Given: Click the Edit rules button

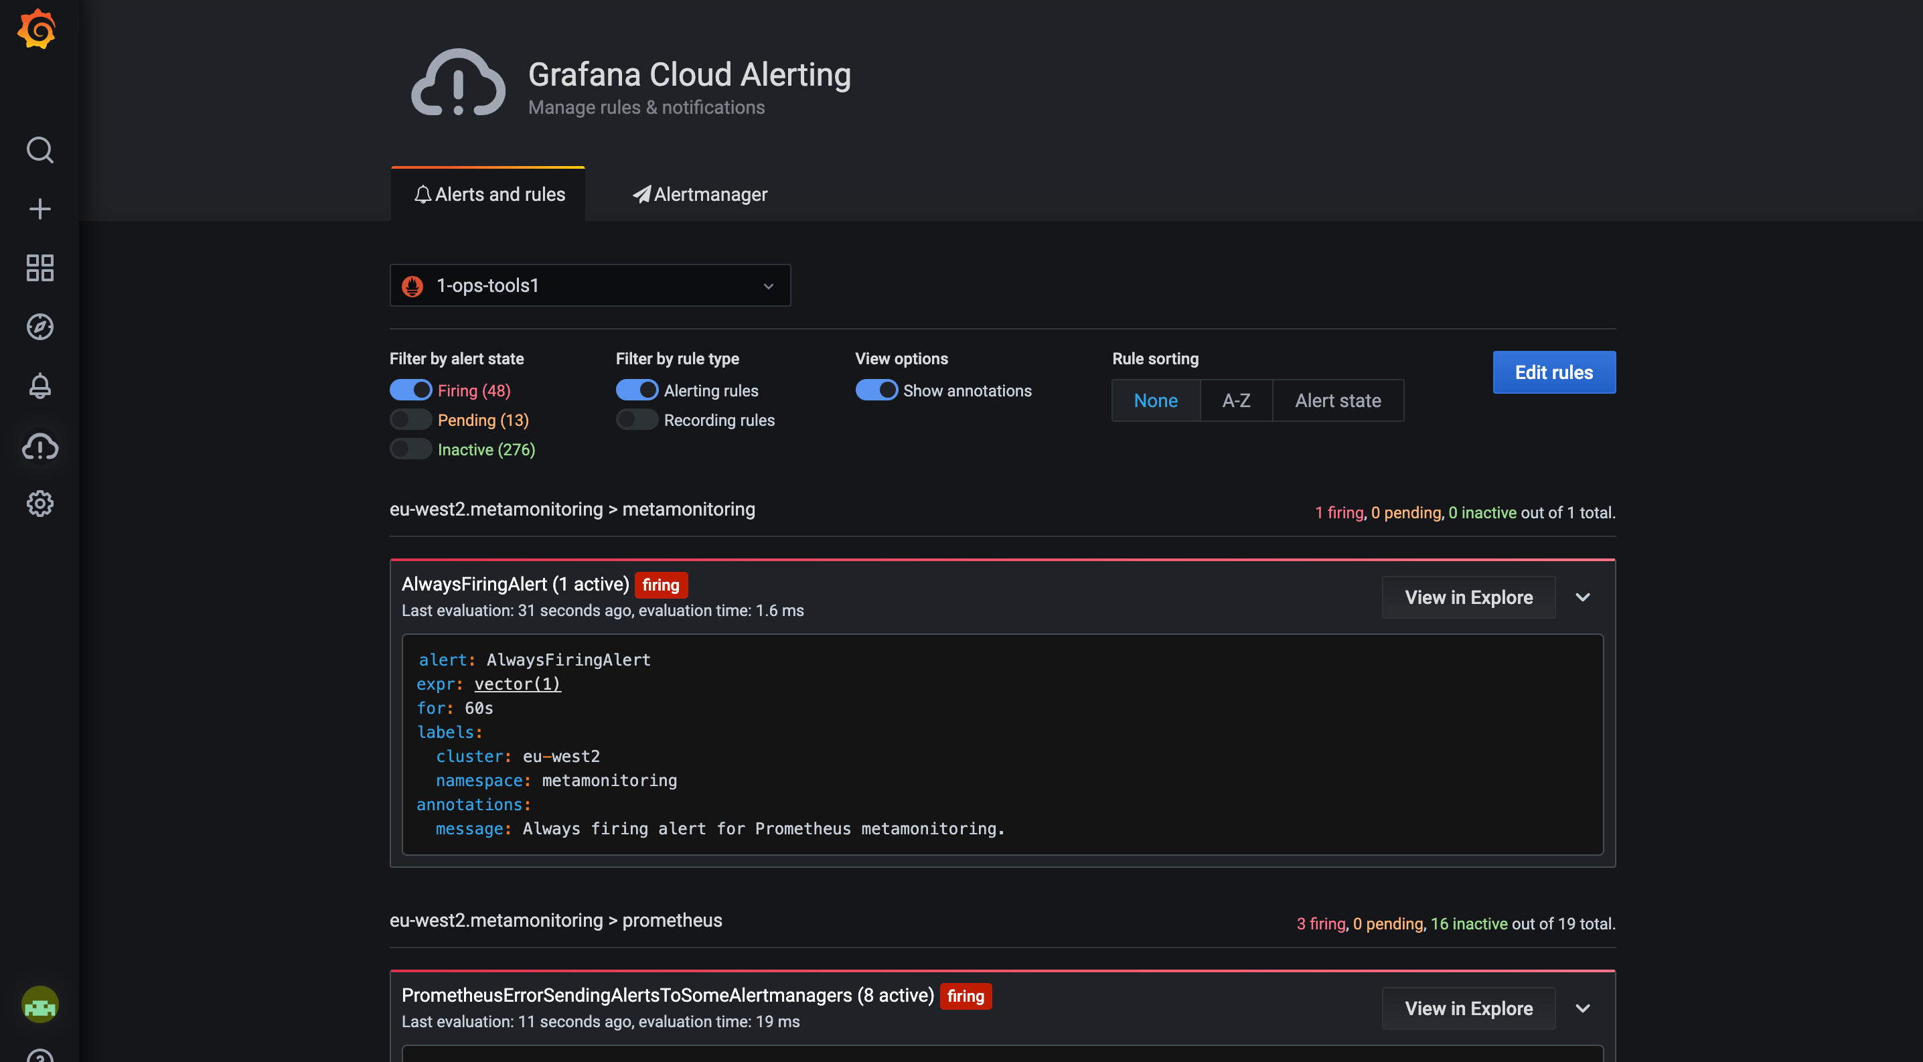Looking at the screenshot, I should [1553, 372].
